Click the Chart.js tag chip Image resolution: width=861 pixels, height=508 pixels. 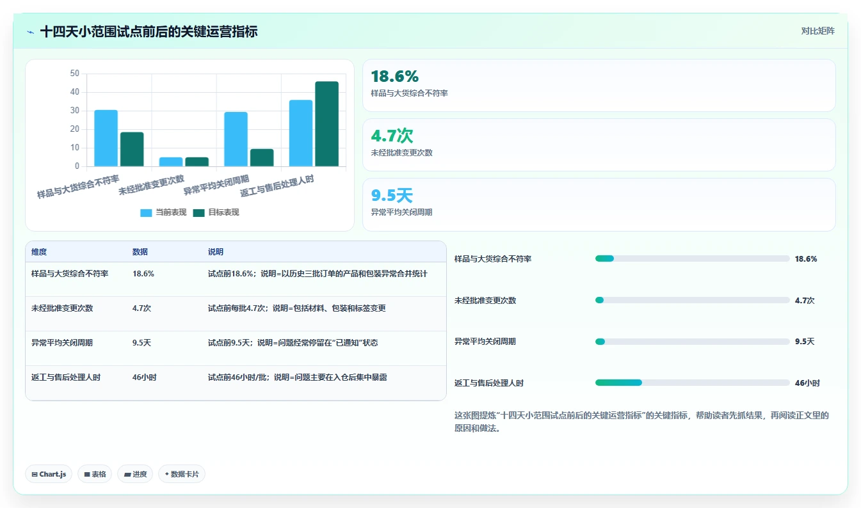point(49,474)
